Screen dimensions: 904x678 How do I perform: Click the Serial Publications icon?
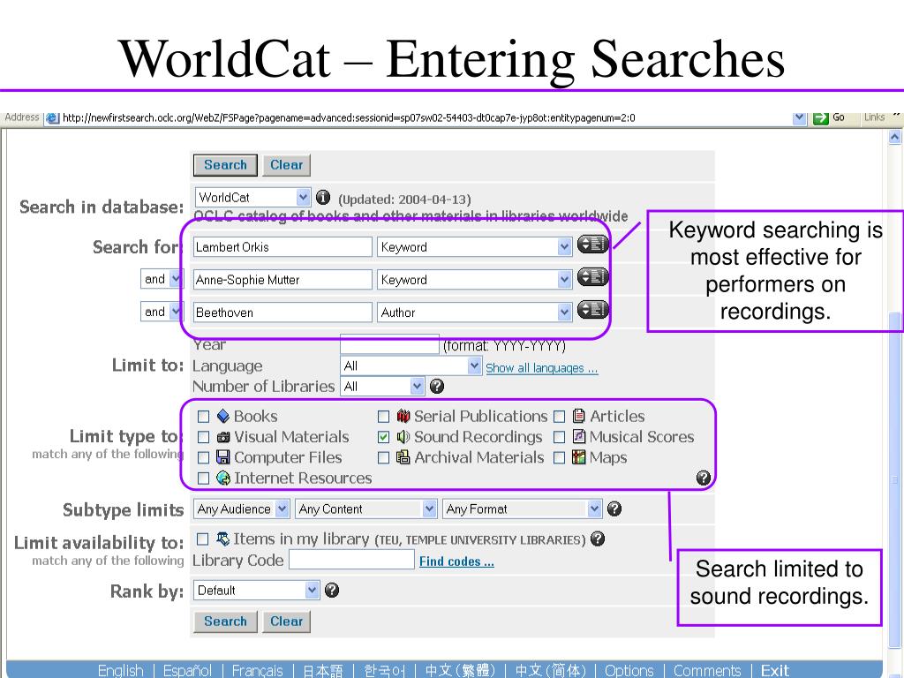click(403, 416)
